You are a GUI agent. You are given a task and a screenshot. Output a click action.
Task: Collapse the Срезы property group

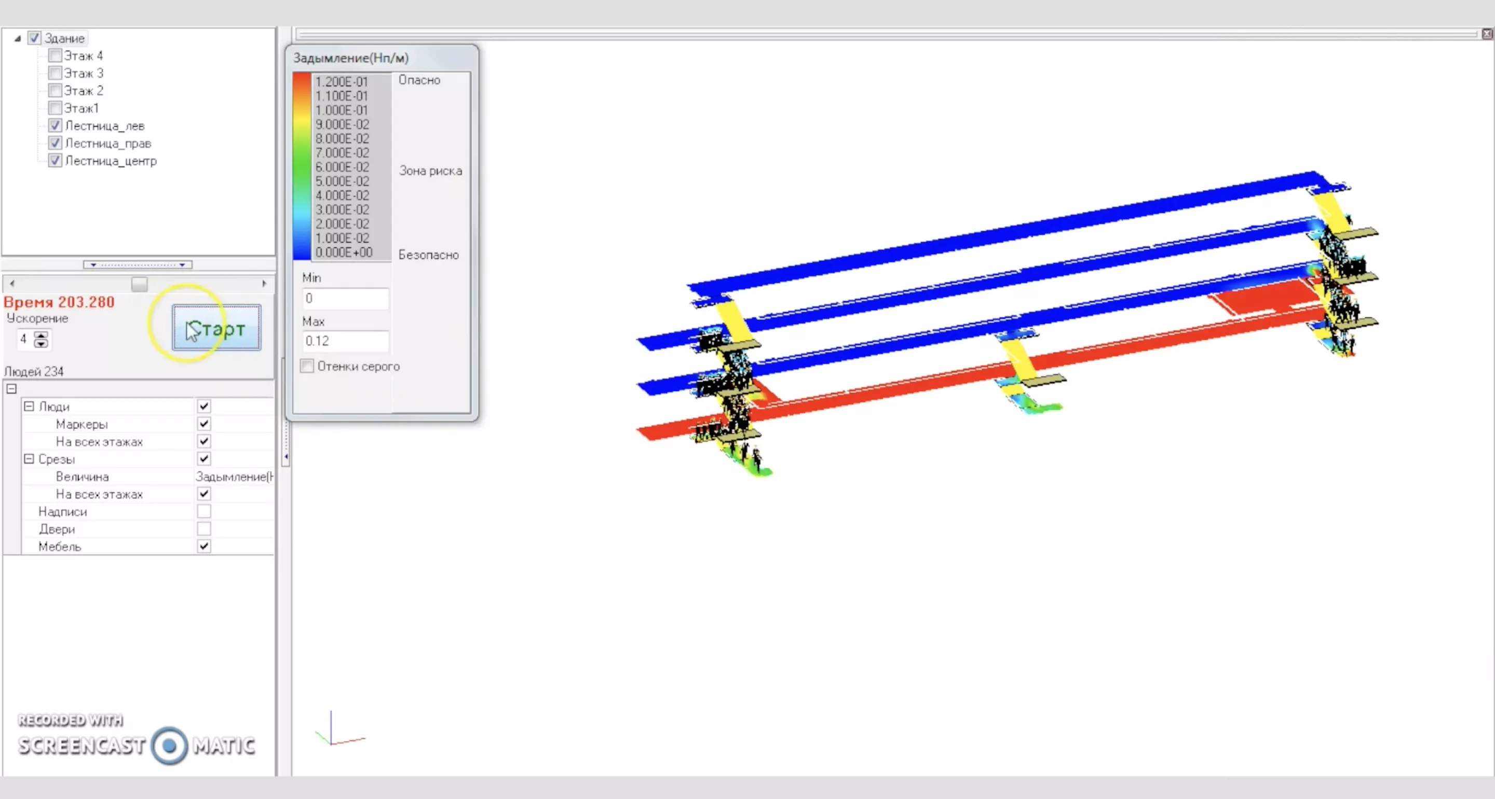pos(29,459)
